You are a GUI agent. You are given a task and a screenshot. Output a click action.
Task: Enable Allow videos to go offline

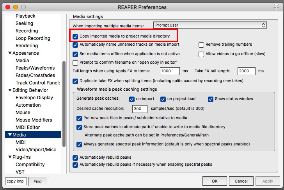tap(201, 54)
